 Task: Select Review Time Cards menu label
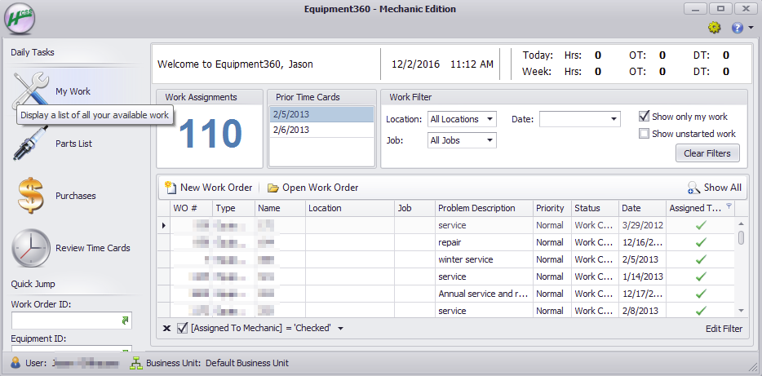(93, 248)
